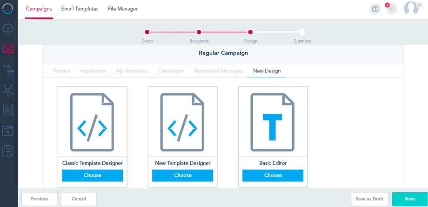Open the dashboard speedometer icon in sidebar

click(x=8, y=28)
